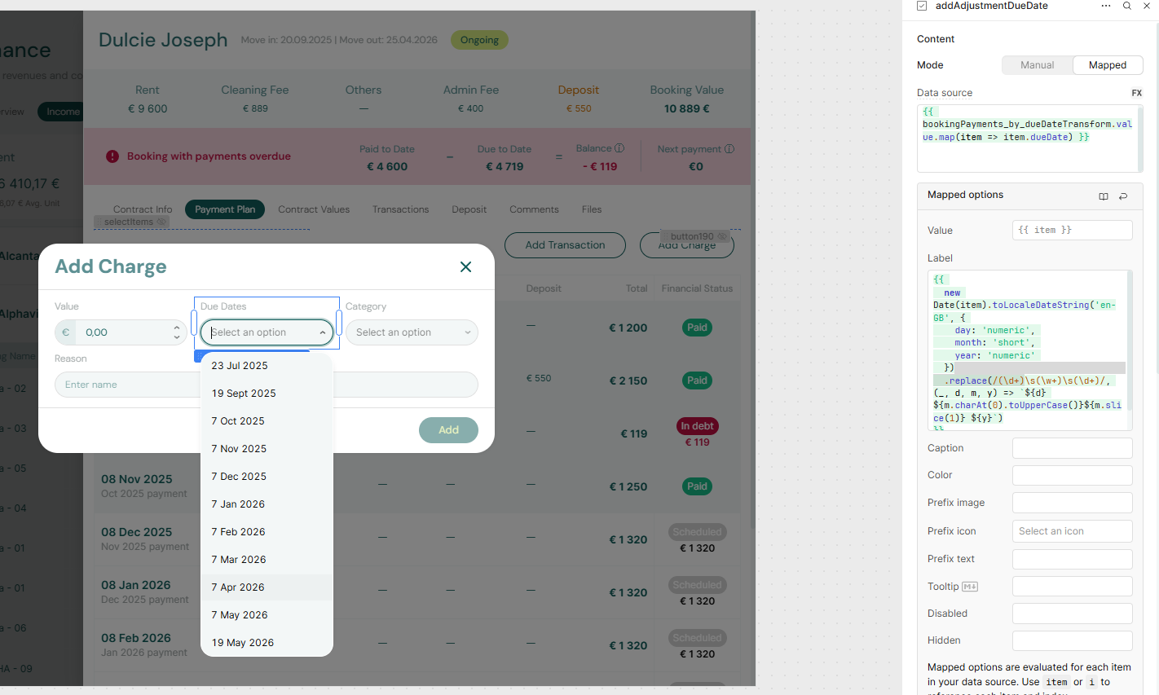Open the Category dropdown in Add Charge

(412, 332)
